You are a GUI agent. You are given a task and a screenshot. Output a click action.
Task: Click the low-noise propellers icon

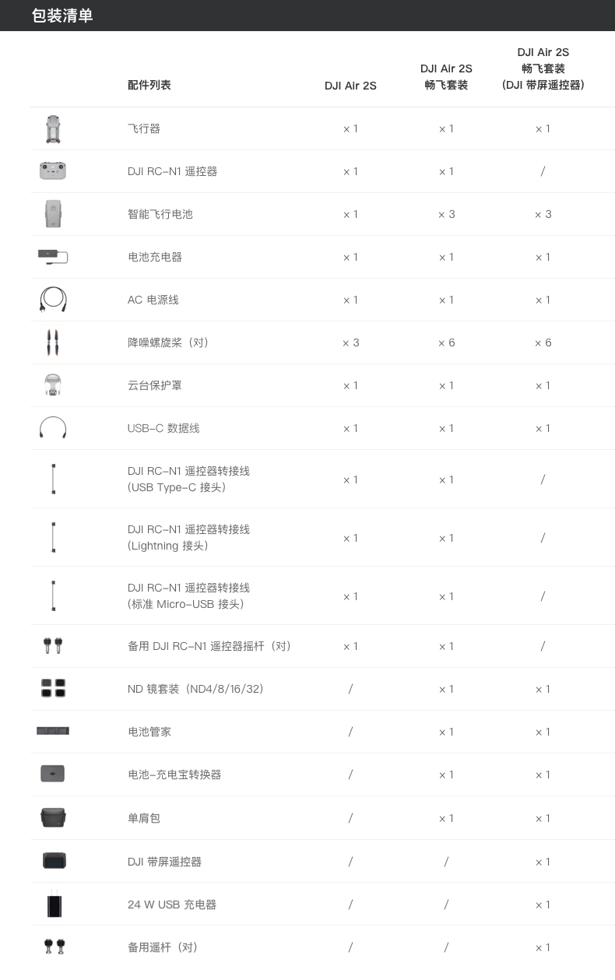[53, 342]
